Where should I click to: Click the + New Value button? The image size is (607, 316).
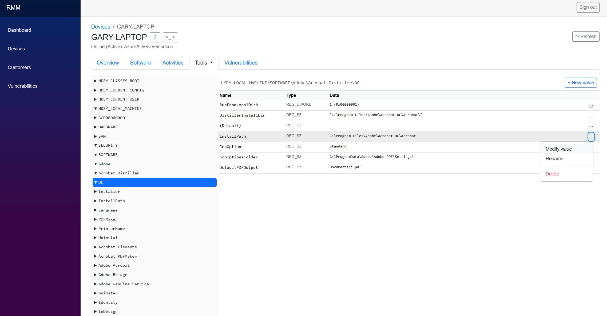581,83
